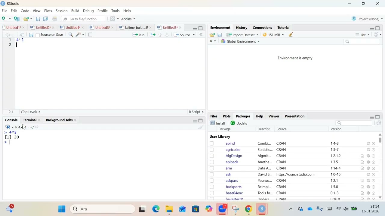This screenshot has width=385, height=216.
Task: Save the current script via editor toolbar
Action: click(x=31, y=35)
